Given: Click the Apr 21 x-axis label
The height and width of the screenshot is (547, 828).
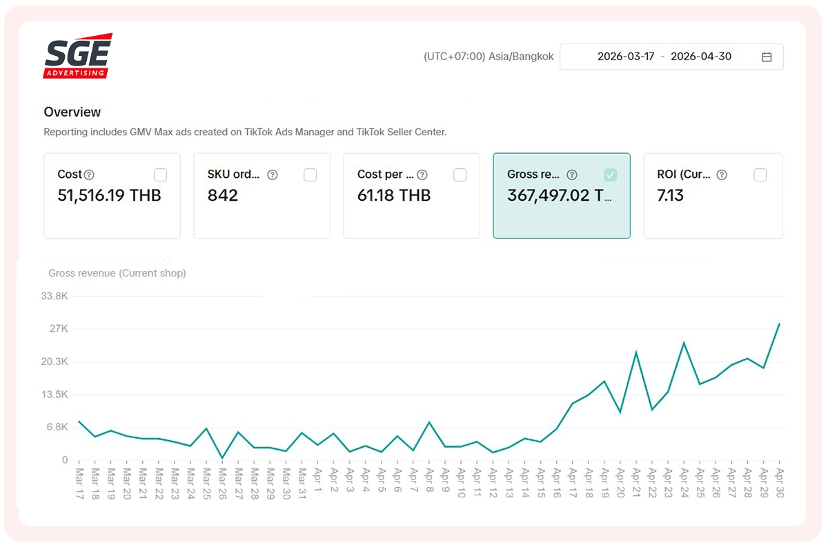Looking at the screenshot, I should [636, 483].
